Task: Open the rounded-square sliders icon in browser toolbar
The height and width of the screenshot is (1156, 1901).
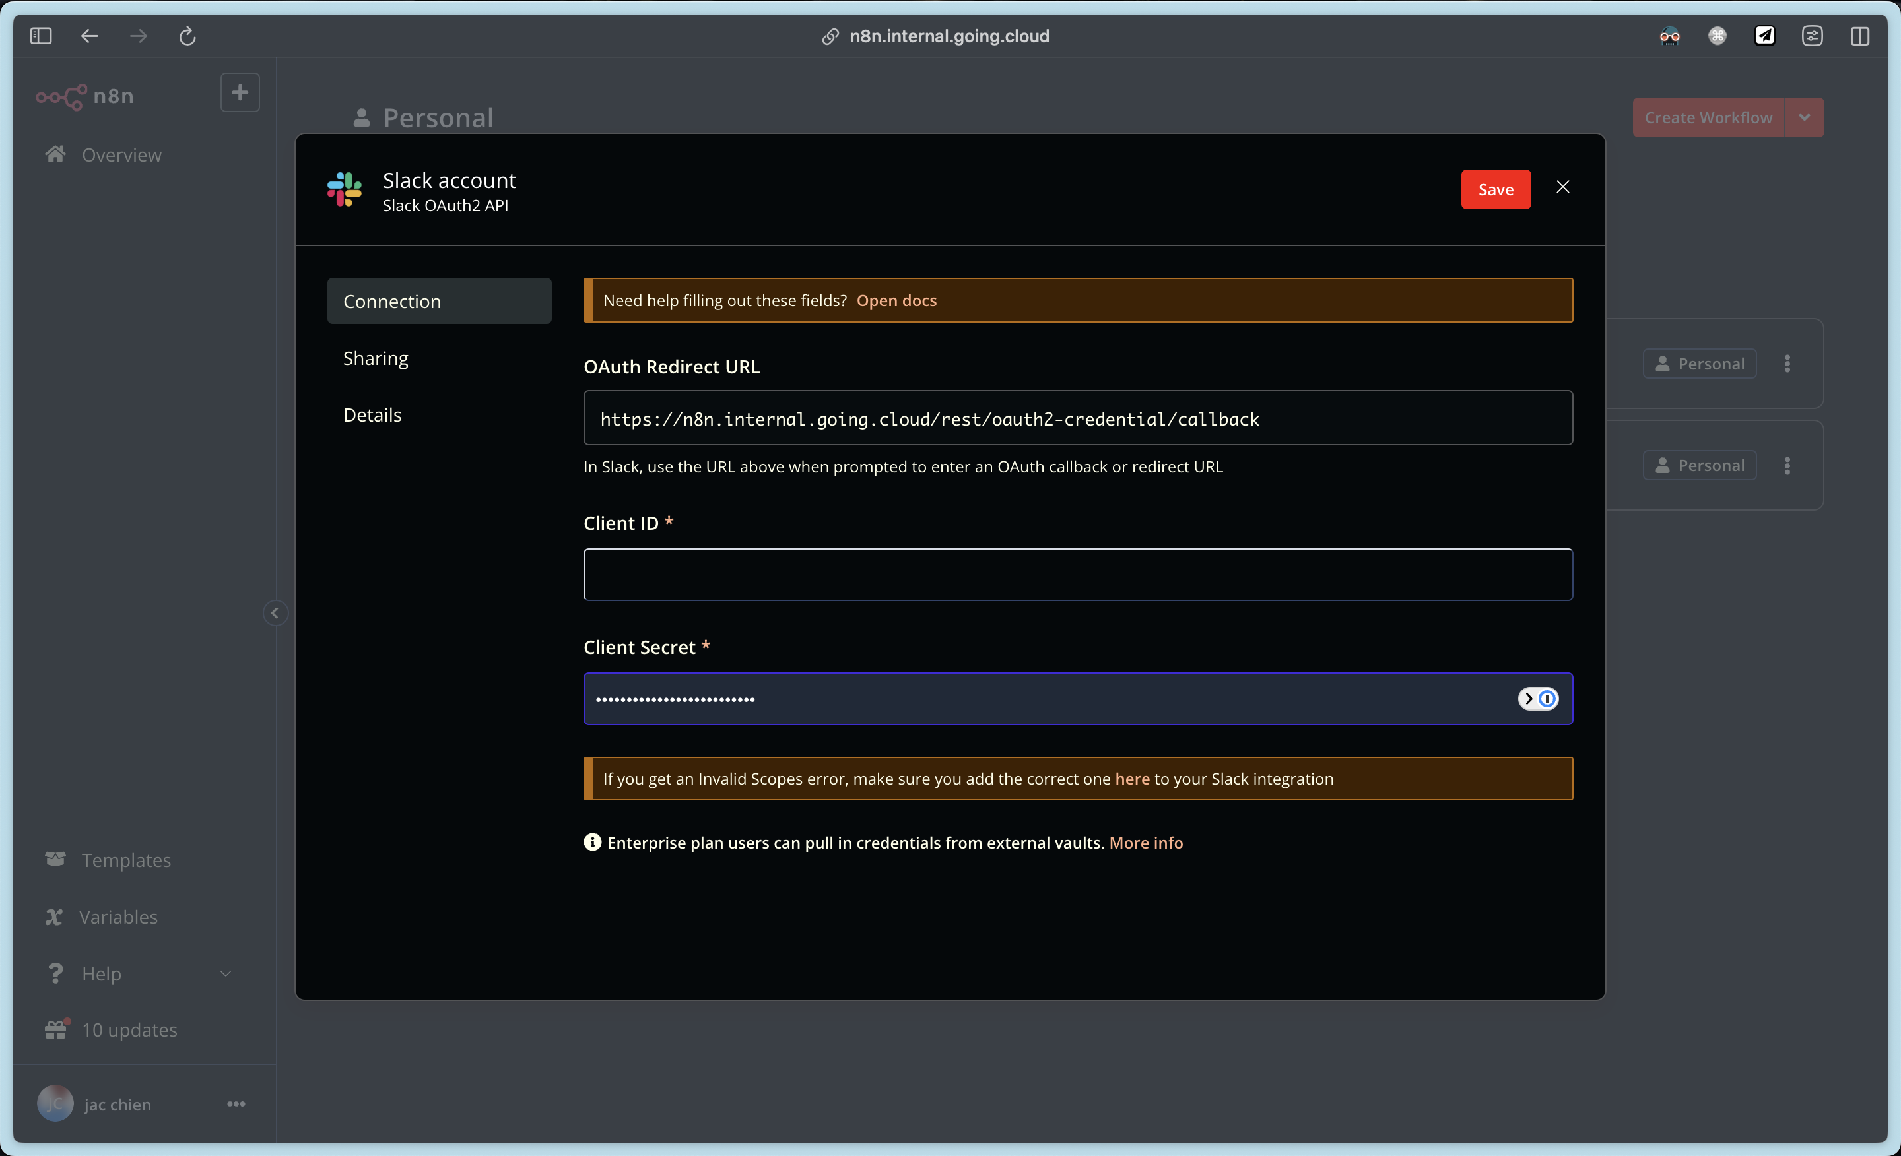Action: tap(1813, 36)
